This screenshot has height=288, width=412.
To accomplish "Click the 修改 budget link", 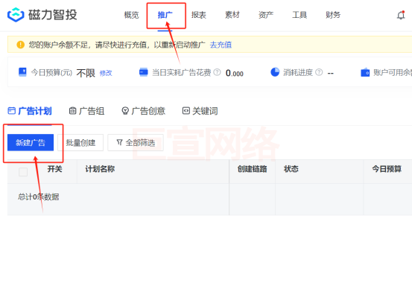I will (106, 73).
